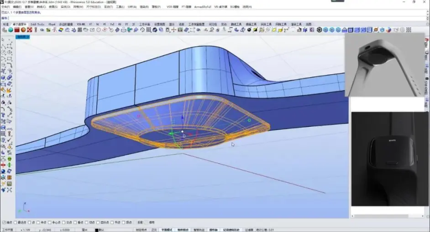Viewport: 430px width, 232px height.
Task: Uncheck the 端点 endpoint osnap checkbox
Action: pyautogui.click(x=4, y=222)
